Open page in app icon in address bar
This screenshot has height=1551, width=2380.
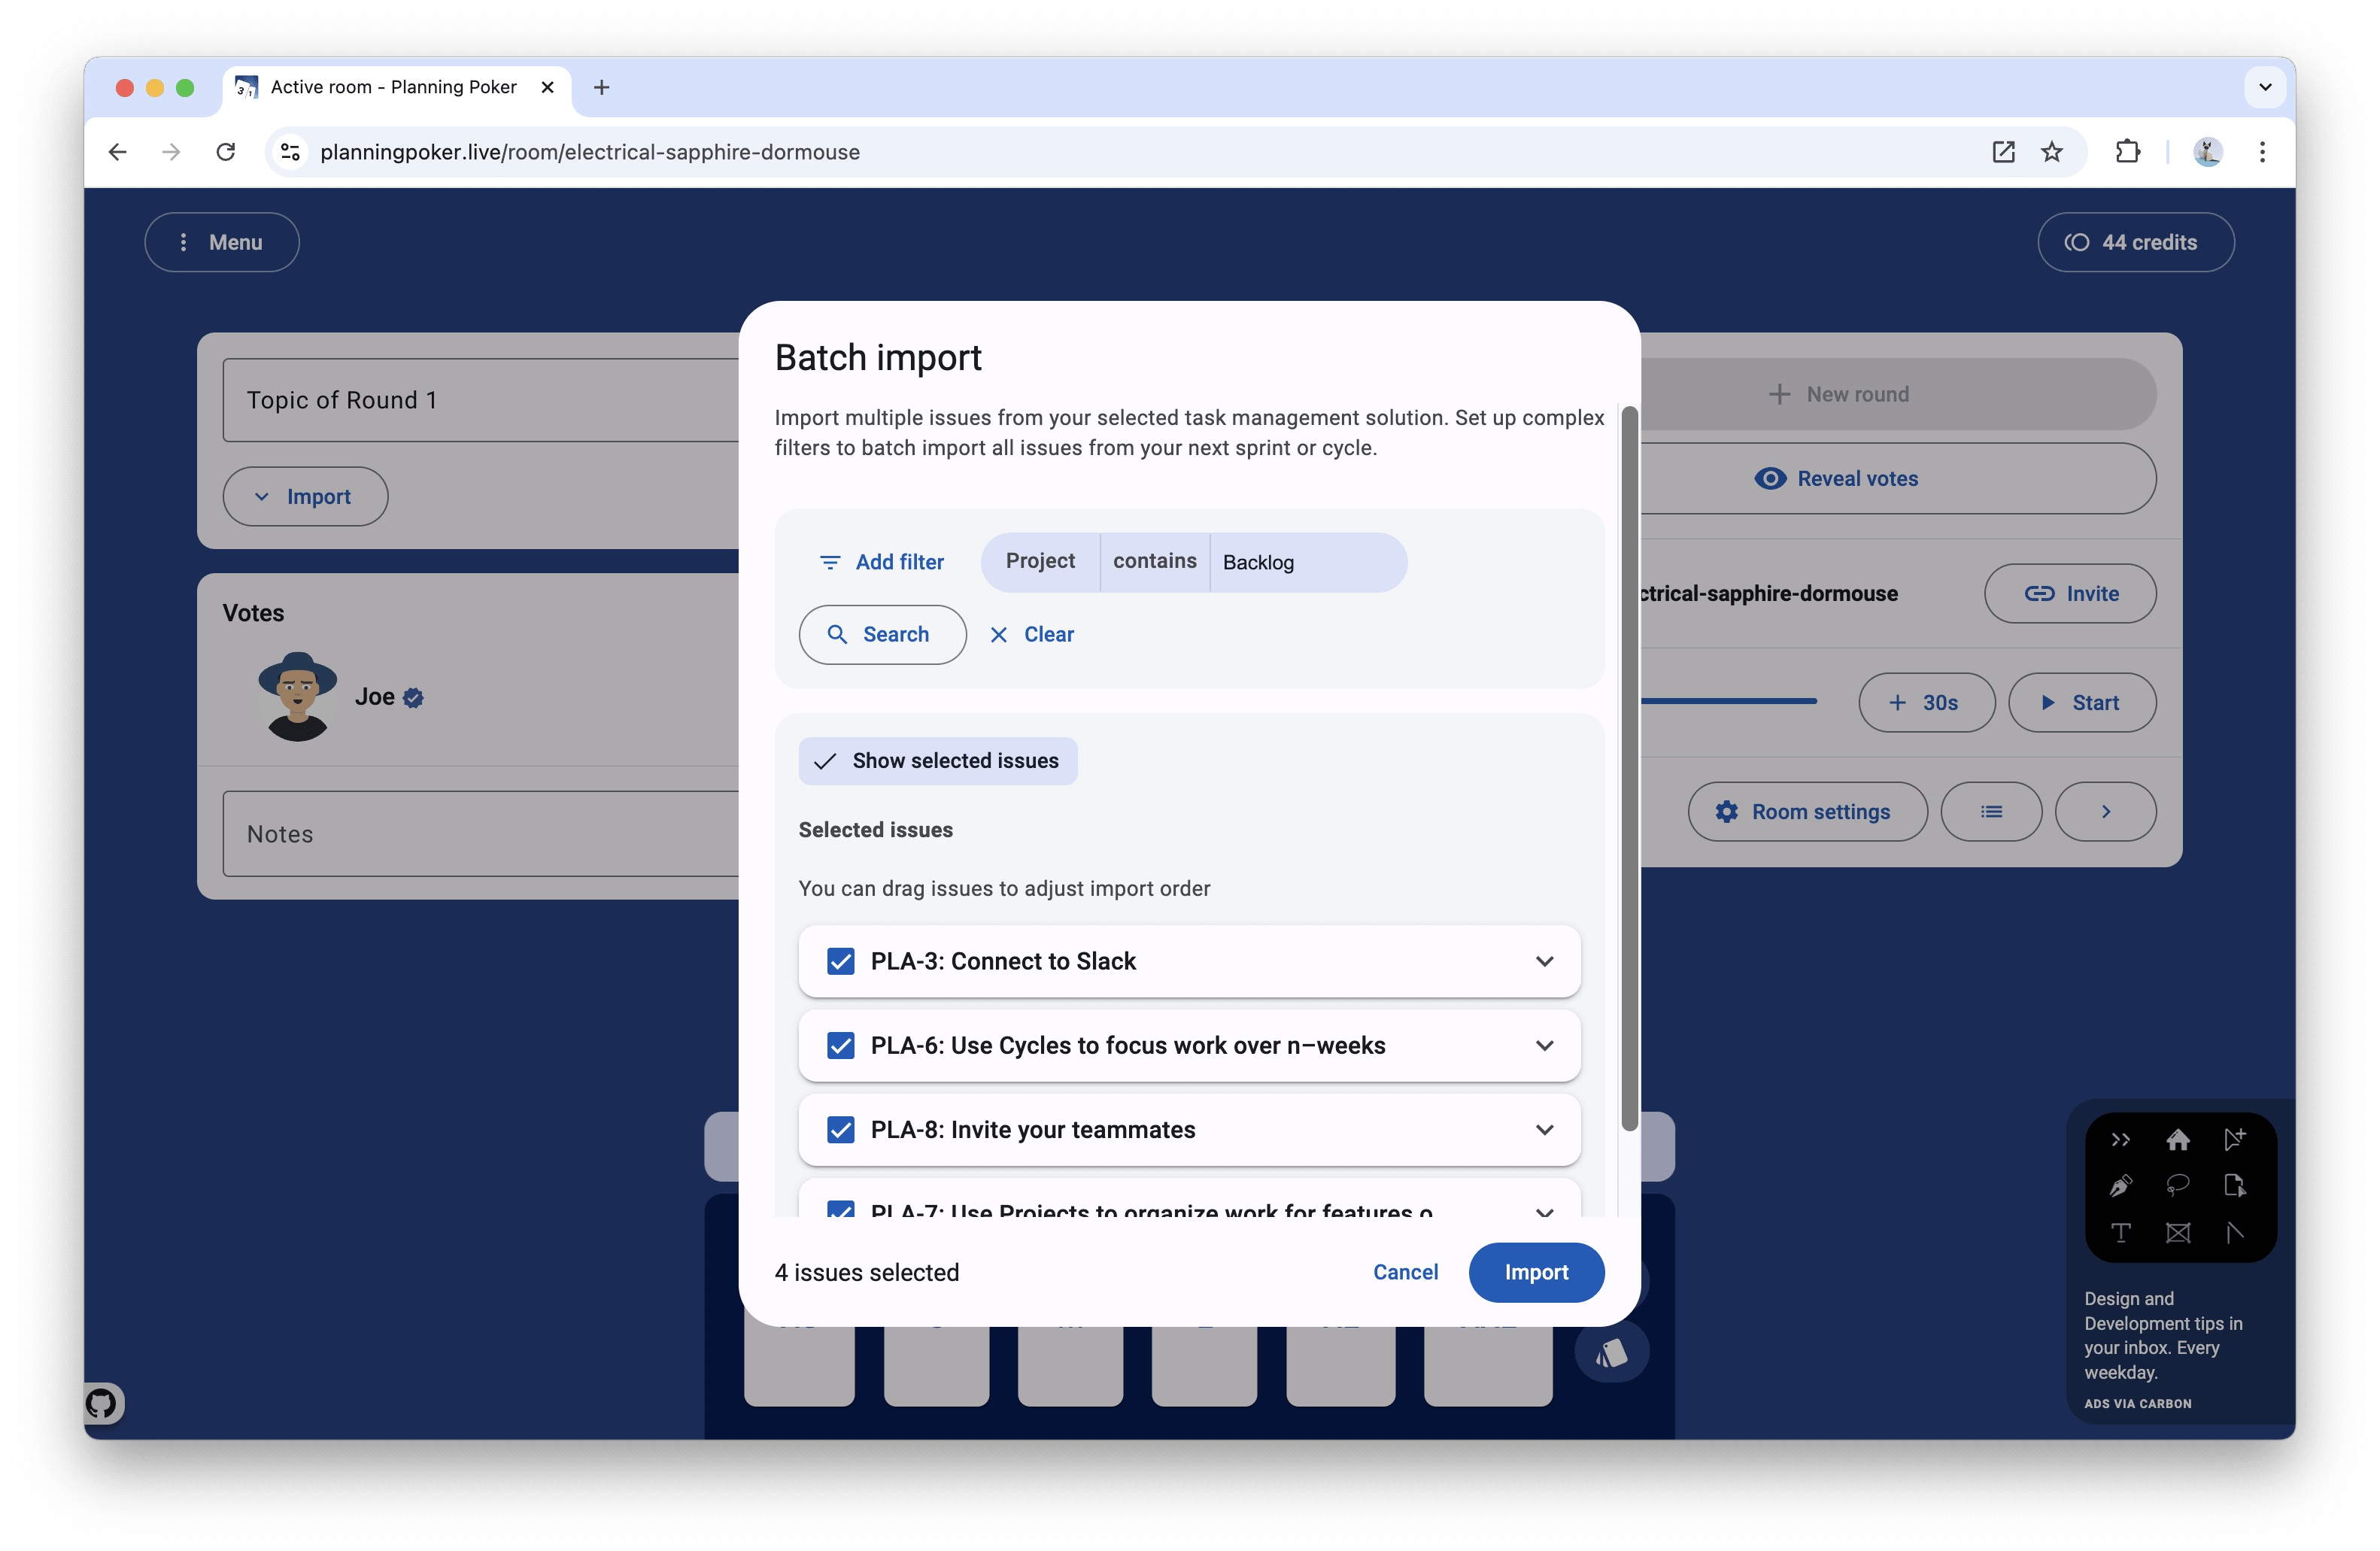(2003, 152)
